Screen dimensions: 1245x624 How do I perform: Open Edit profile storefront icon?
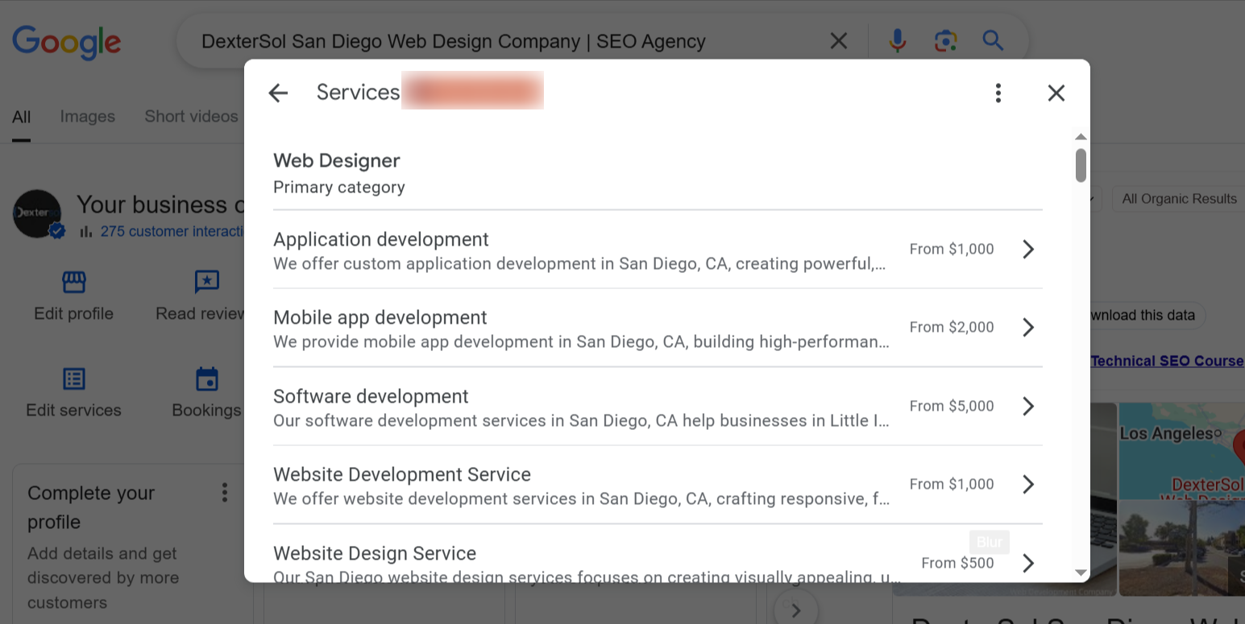(73, 282)
